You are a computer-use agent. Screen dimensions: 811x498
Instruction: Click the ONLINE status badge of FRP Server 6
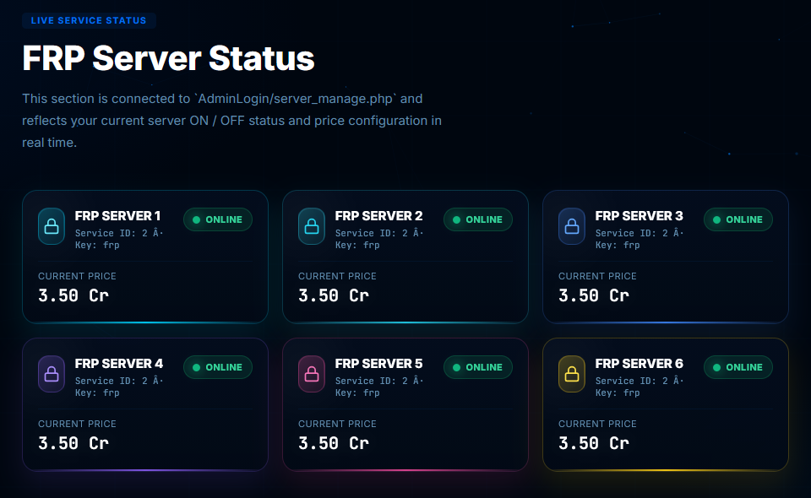738,367
